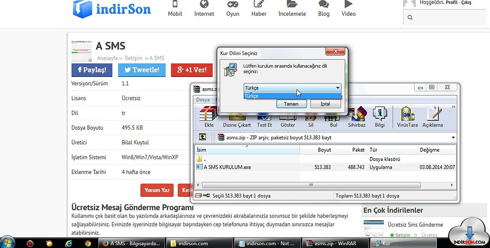Switch to asms.zip - WinRAR taskbar button

click(335, 244)
